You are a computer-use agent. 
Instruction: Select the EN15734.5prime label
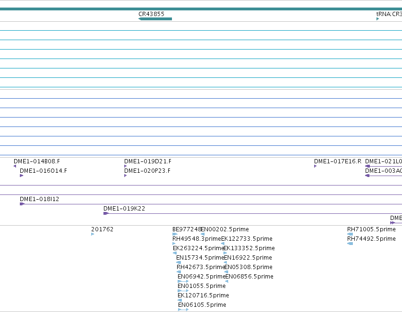(x=200, y=258)
